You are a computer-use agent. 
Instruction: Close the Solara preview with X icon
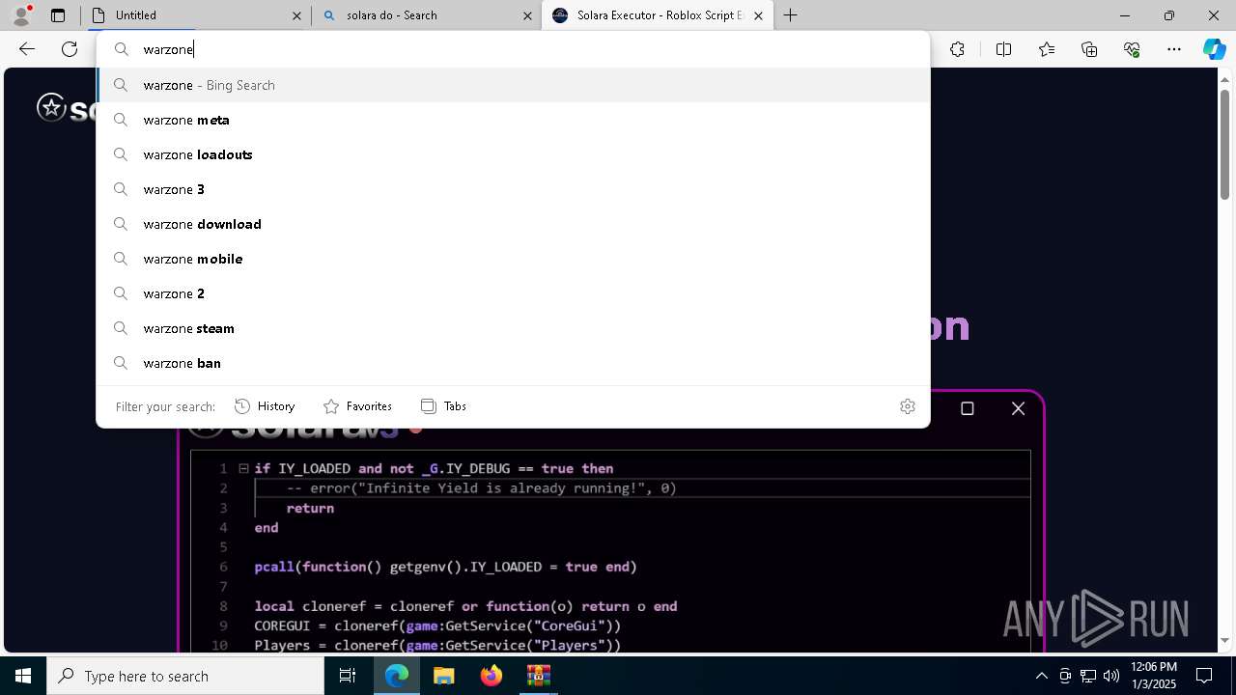(x=1018, y=408)
